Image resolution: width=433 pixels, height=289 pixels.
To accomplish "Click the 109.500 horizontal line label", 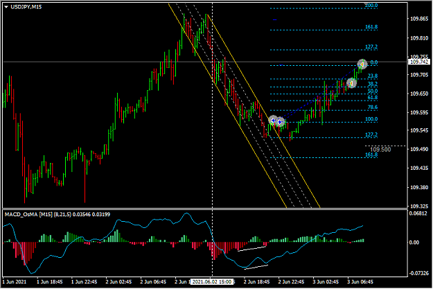I will pos(380,150).
